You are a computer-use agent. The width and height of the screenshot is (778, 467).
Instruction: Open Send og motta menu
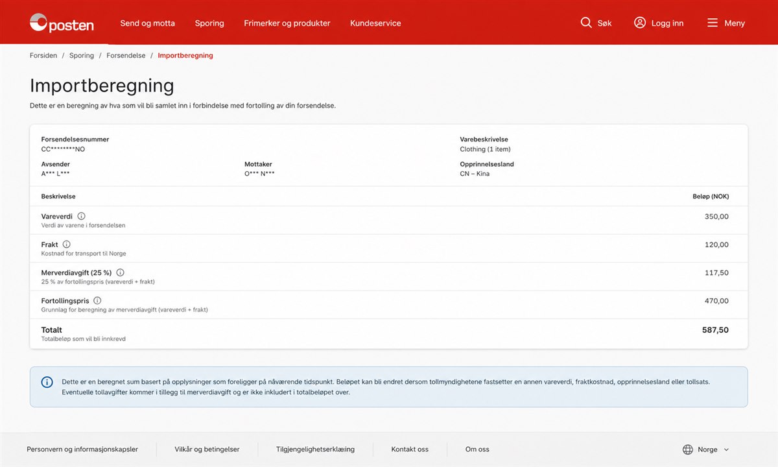148,23
